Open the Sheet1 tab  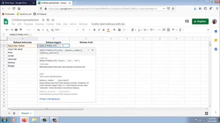(26, 113)
